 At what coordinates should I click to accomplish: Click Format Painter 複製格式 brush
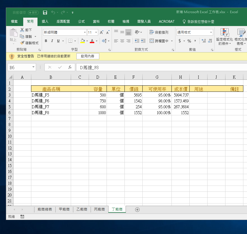[x=29, y=43]
